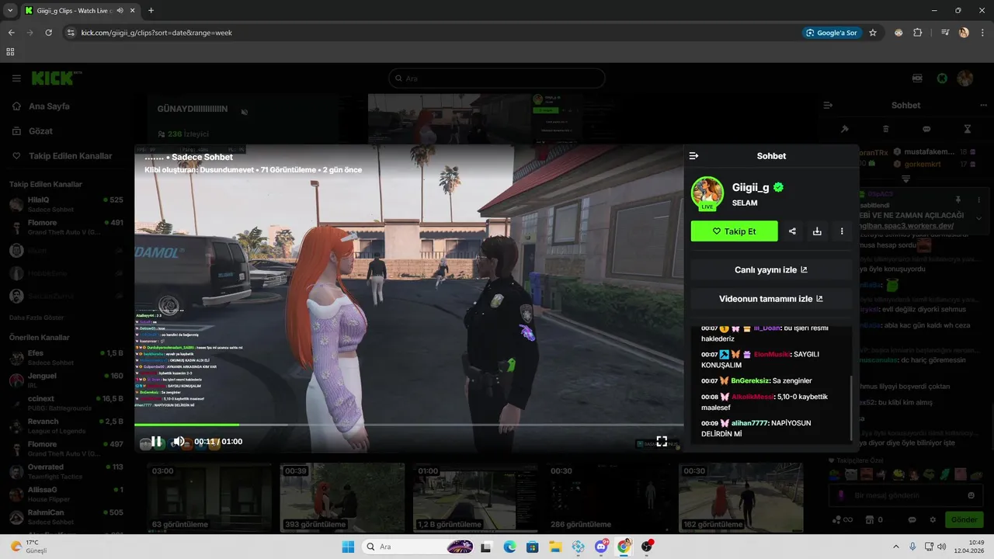Open RahmiCan recommended channel
The height and width of the screenshot is (559, 994).
pos(67,516)
